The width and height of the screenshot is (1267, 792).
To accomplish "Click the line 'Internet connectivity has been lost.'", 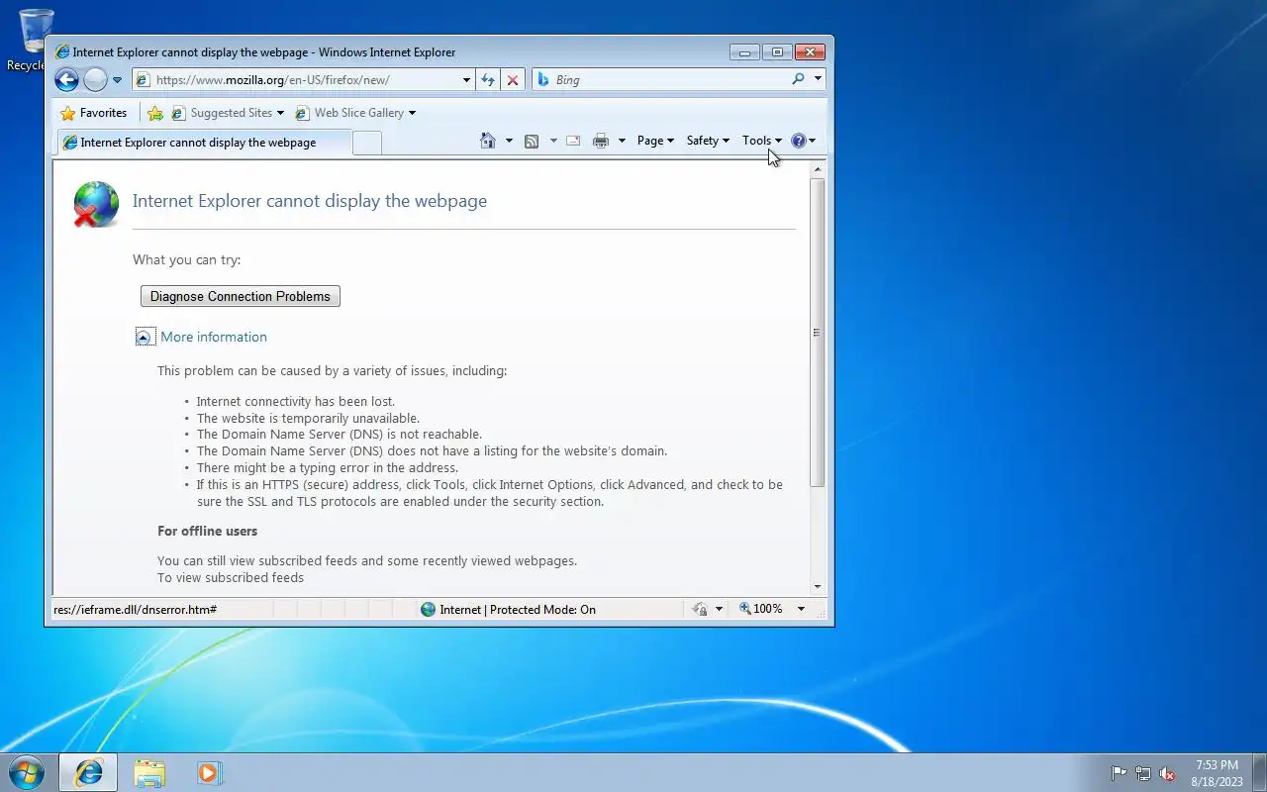I will 295,402.
